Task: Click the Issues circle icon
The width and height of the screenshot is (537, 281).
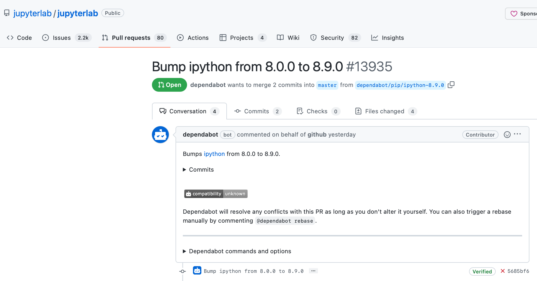Action: (x=45, y=38)
